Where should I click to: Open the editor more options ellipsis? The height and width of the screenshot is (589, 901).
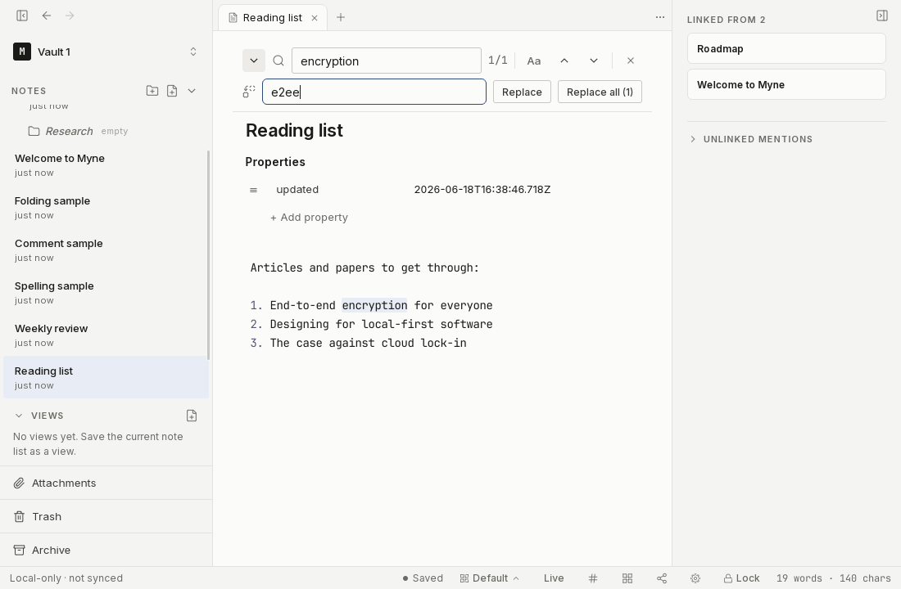point(660,17)
